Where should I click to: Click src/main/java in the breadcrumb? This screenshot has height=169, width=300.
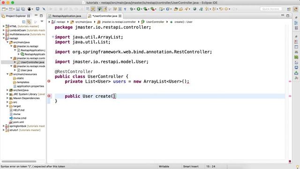(x=83, y=22)
